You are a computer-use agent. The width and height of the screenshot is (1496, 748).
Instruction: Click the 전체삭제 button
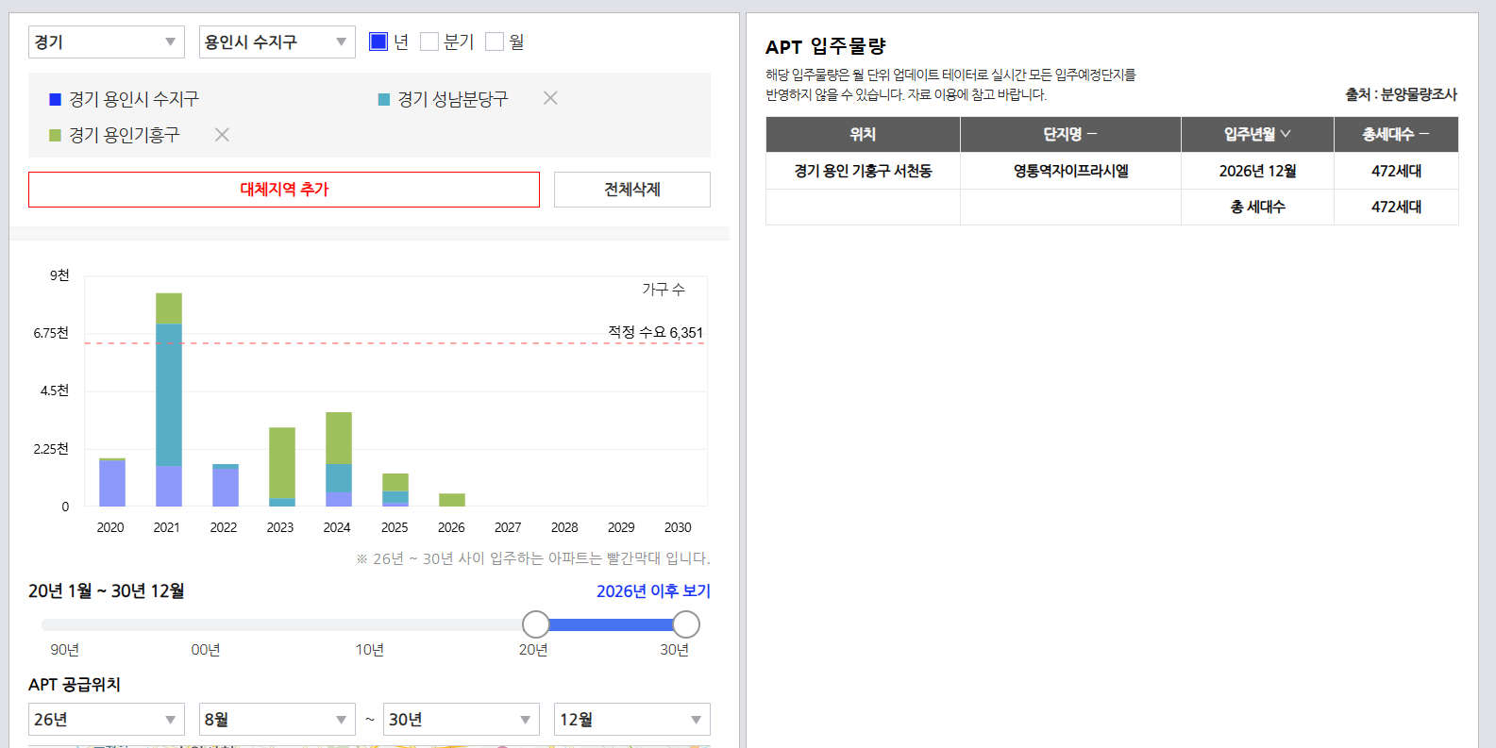[x=632, y=190]
